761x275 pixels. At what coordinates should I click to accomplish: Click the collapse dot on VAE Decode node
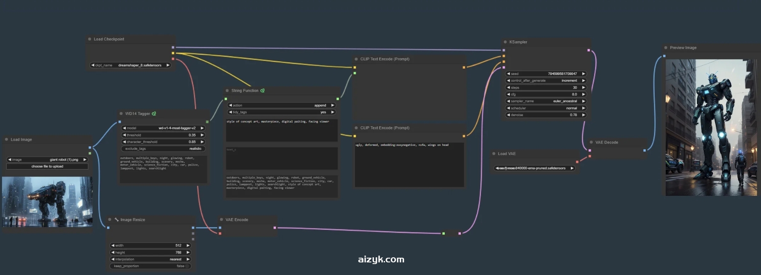(591, 142)
